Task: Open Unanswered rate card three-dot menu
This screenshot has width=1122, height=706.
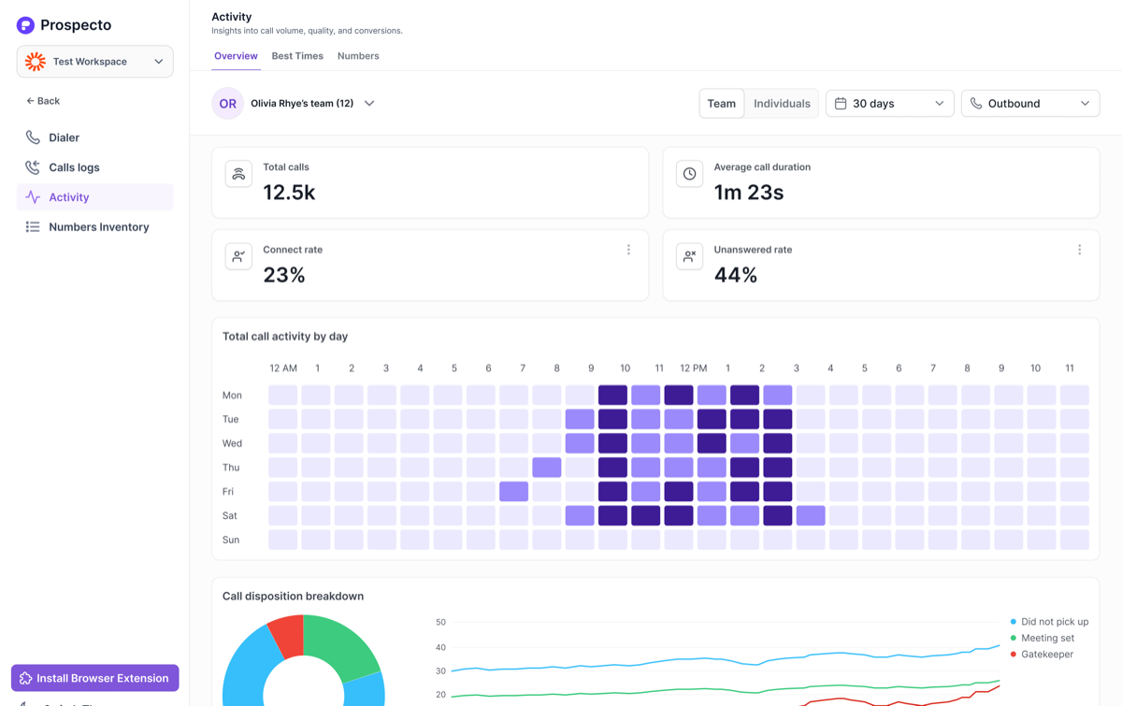Action: pyautogui.click(x=1079, y=250)
